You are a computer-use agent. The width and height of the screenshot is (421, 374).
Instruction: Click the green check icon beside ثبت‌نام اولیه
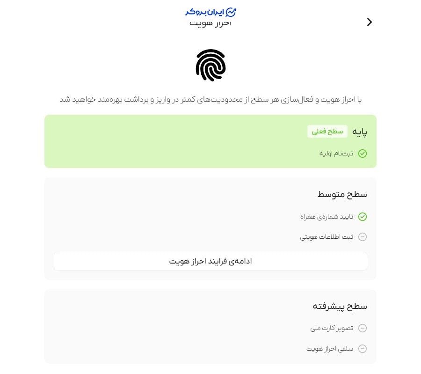pos(363,154)
